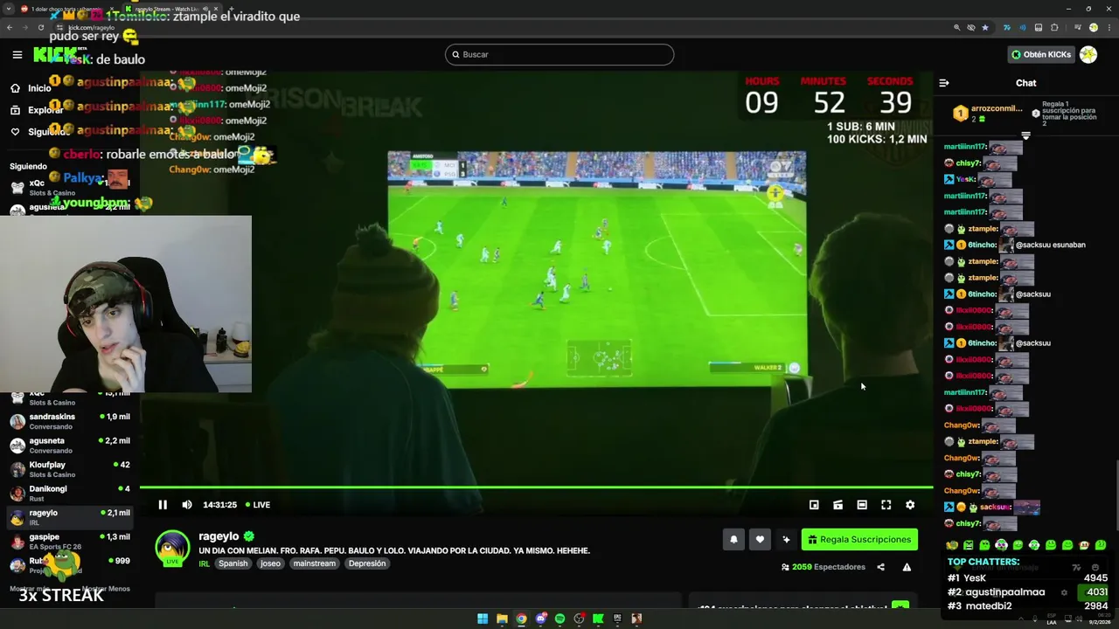1119x629 pixels.
Task: Open Spotify from the taskbar
Action: coord(559,619)
